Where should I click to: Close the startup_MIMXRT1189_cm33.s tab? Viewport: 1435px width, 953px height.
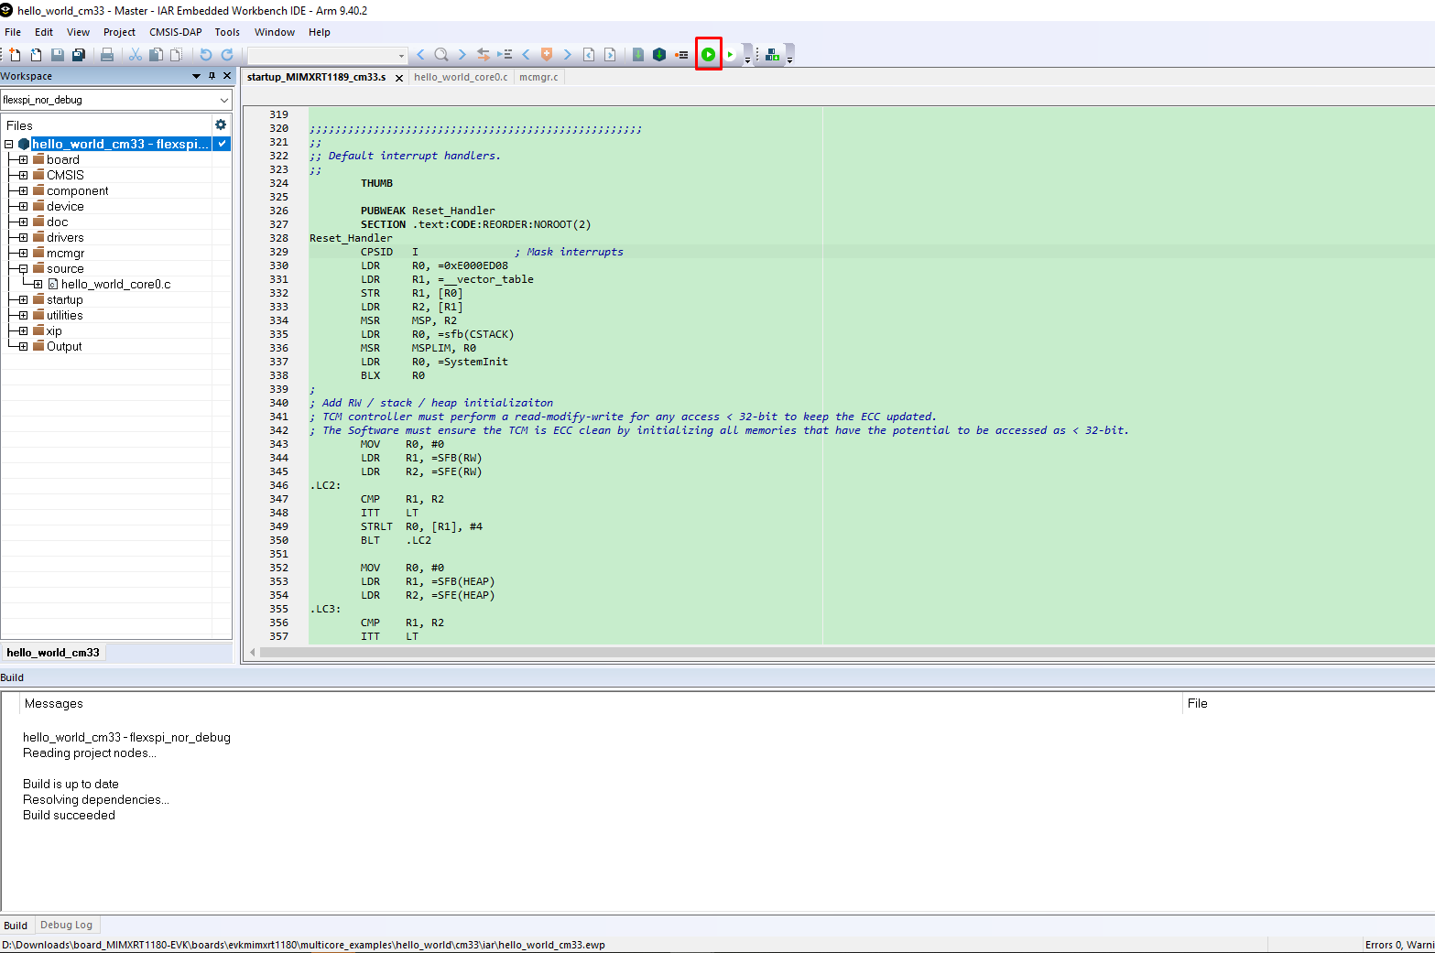(x=399, y=78)
